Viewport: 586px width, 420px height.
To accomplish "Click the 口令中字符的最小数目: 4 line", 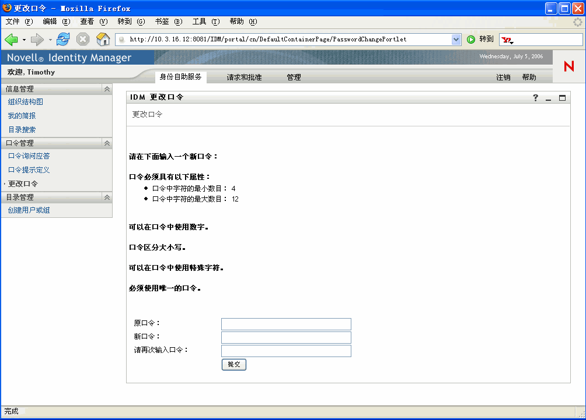I will (194, 188).
